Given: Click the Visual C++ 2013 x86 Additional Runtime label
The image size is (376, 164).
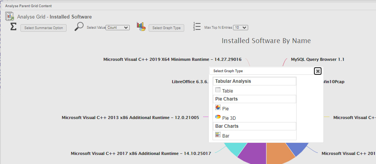Looking at the screenshot, I should (131, 118).
